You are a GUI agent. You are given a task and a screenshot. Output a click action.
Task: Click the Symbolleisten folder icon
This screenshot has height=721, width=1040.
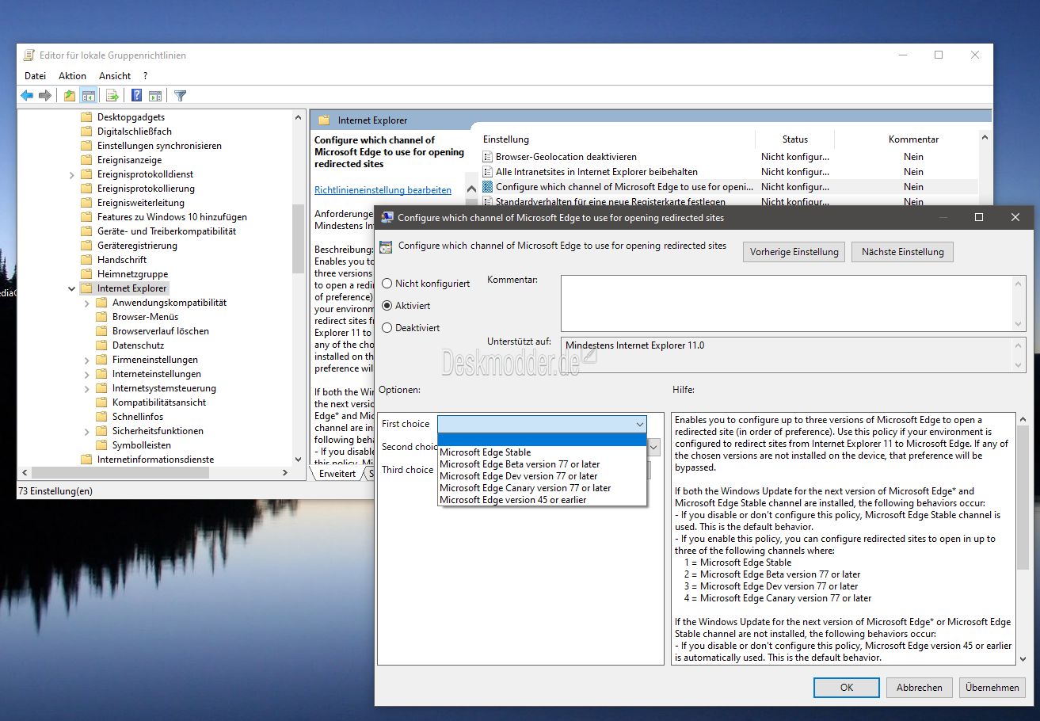101,445
